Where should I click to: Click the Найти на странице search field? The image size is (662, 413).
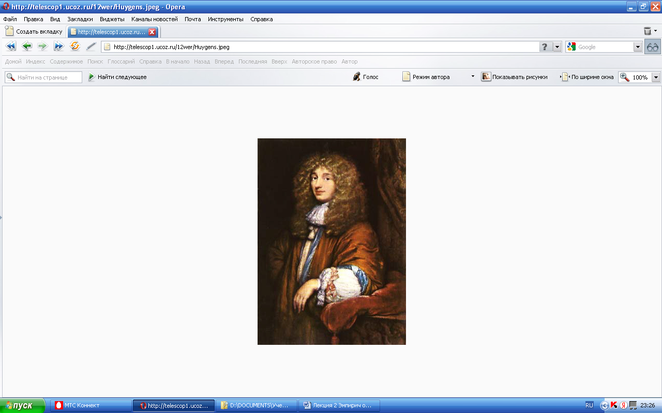coord(43,77)
